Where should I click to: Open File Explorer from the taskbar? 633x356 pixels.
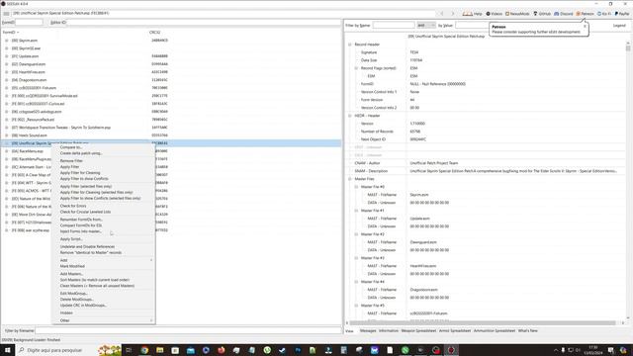coord(160,350)
